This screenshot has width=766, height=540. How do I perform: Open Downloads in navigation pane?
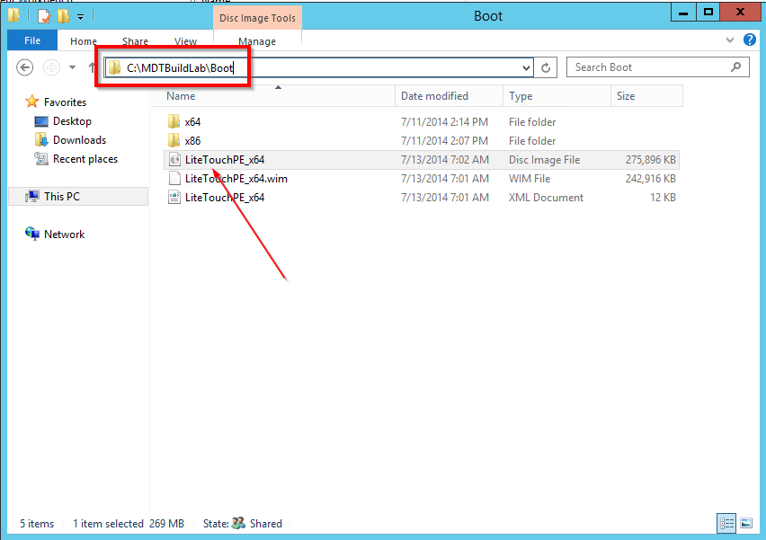[x=79, y=140]
